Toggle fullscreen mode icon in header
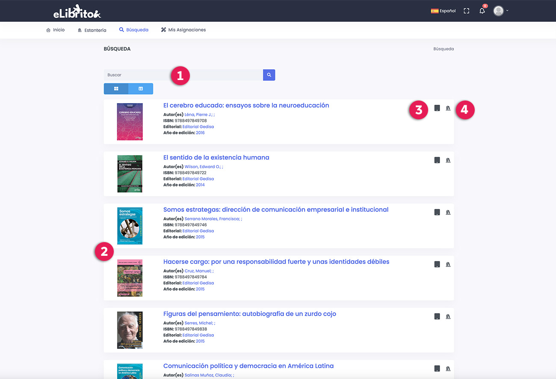556x379 pixels. point(467,11)
